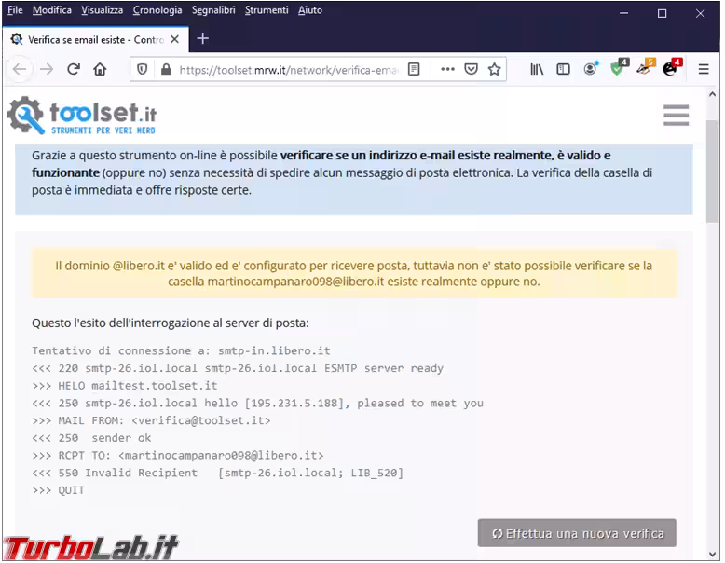Expand the page actions three-dots menu
The width and height of the screenshot is (725, 563).
pos(447,69)
